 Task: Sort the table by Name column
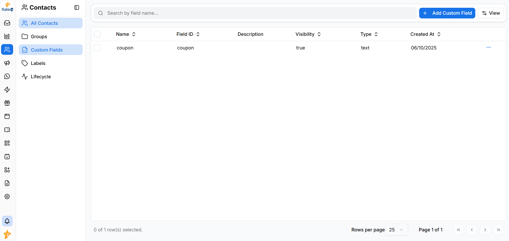click(125, 34)
